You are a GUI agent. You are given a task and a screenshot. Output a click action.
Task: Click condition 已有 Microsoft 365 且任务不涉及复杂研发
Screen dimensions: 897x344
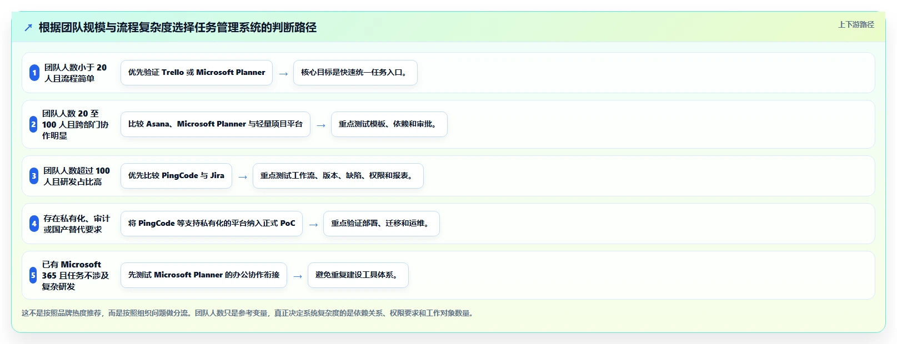[x=76, y=275]
